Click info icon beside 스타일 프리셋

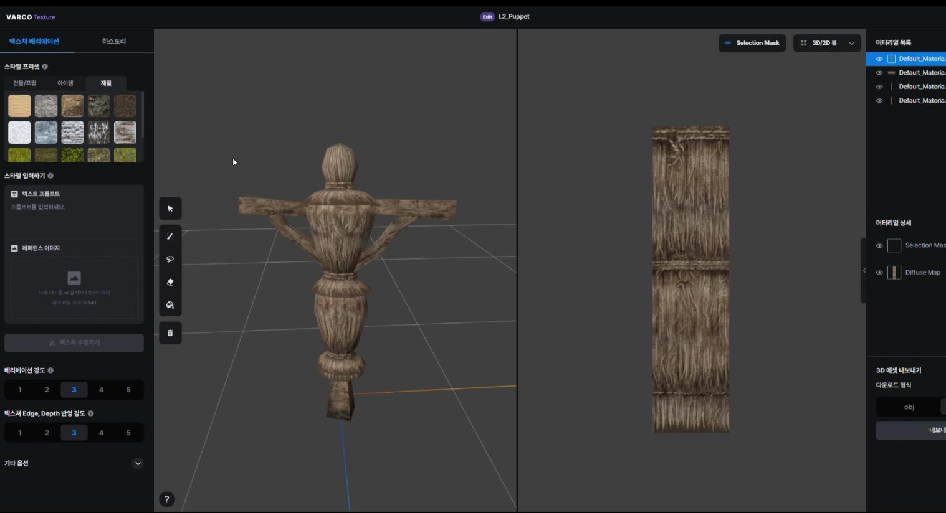[45, 67]
